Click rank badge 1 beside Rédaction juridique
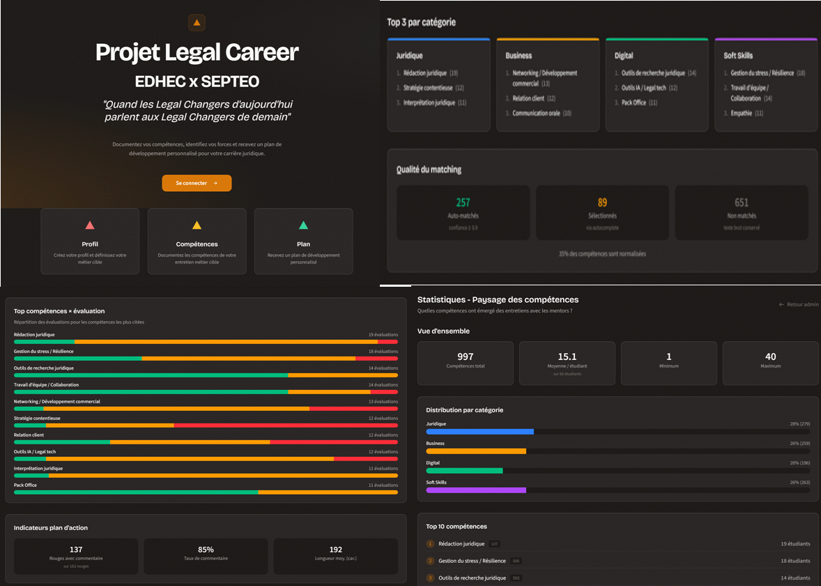The image size is (821, 586). (x=430, y=543)
